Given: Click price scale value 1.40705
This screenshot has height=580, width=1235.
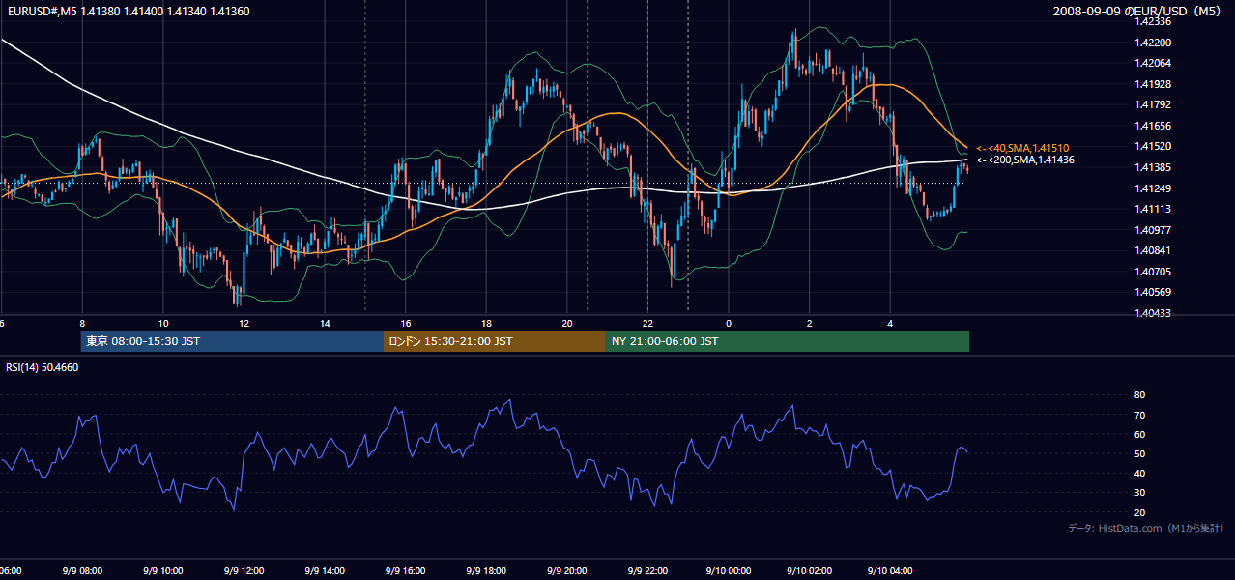Looking at the screenshot, I should (x=1154, y=272).
